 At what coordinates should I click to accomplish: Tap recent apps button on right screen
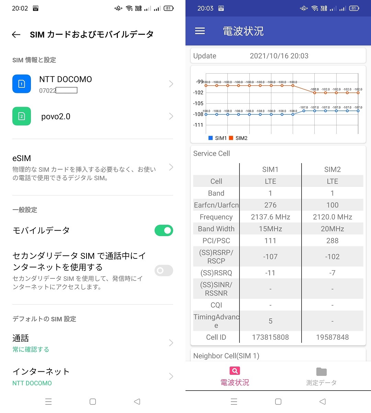tap(234, 401)
